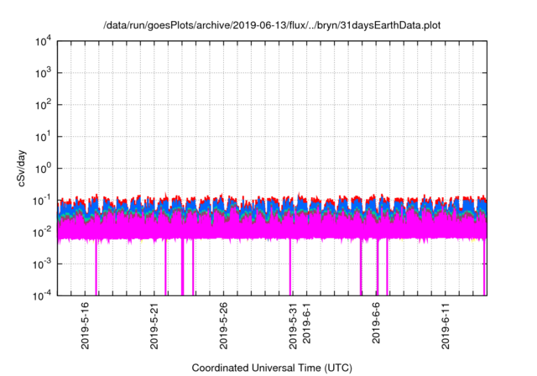Click the '2019-5-26' date label
Screen dimensions: 537x376
coord(223,326)
